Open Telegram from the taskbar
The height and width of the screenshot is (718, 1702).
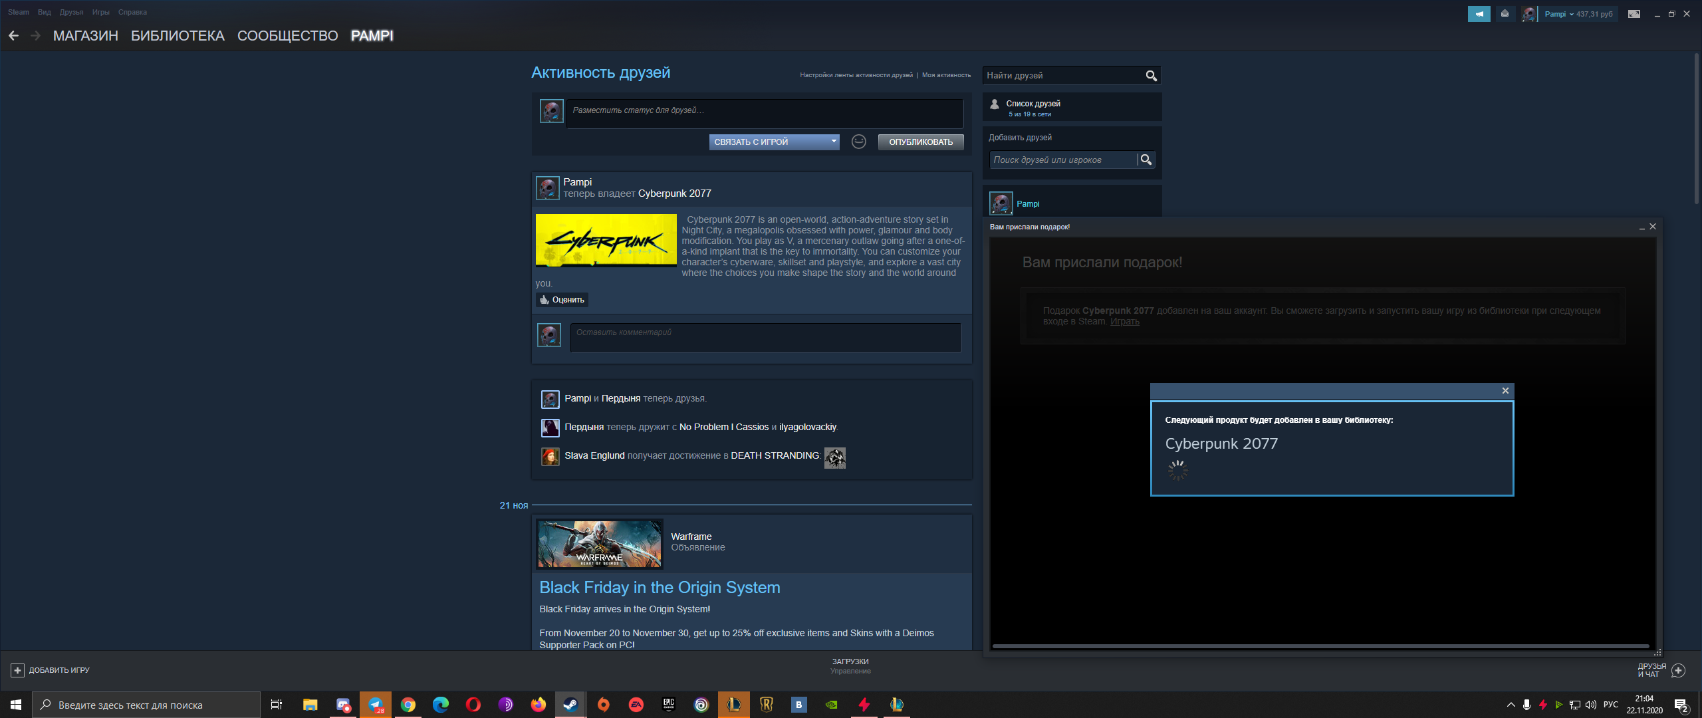pyautogui.click(x=376, y=705)
